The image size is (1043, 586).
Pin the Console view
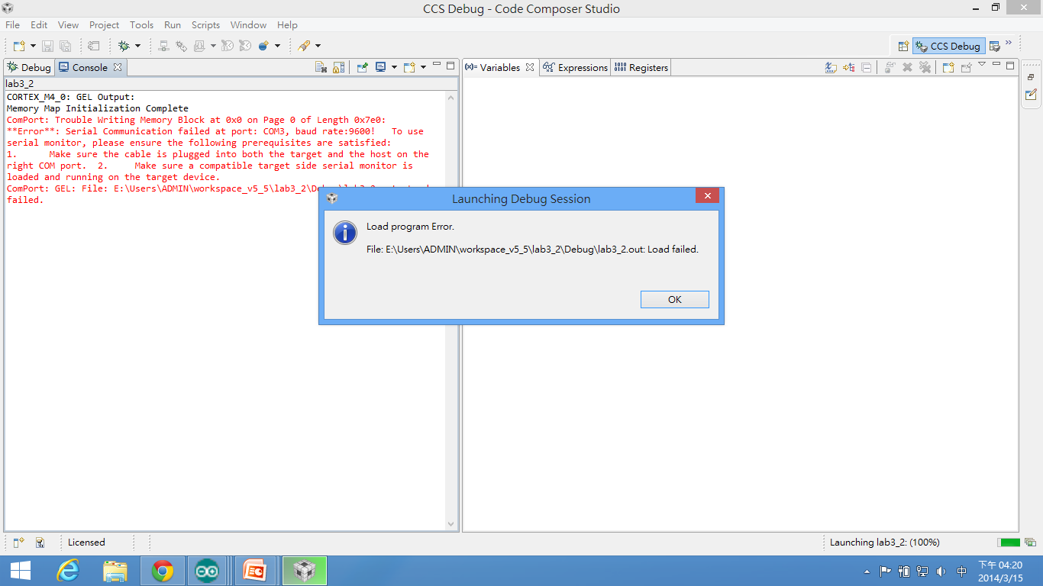[362, 67]
